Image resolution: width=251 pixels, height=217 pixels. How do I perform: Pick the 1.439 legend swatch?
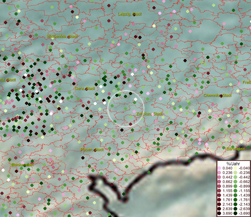pyautogui.click(x=219, y=195)
